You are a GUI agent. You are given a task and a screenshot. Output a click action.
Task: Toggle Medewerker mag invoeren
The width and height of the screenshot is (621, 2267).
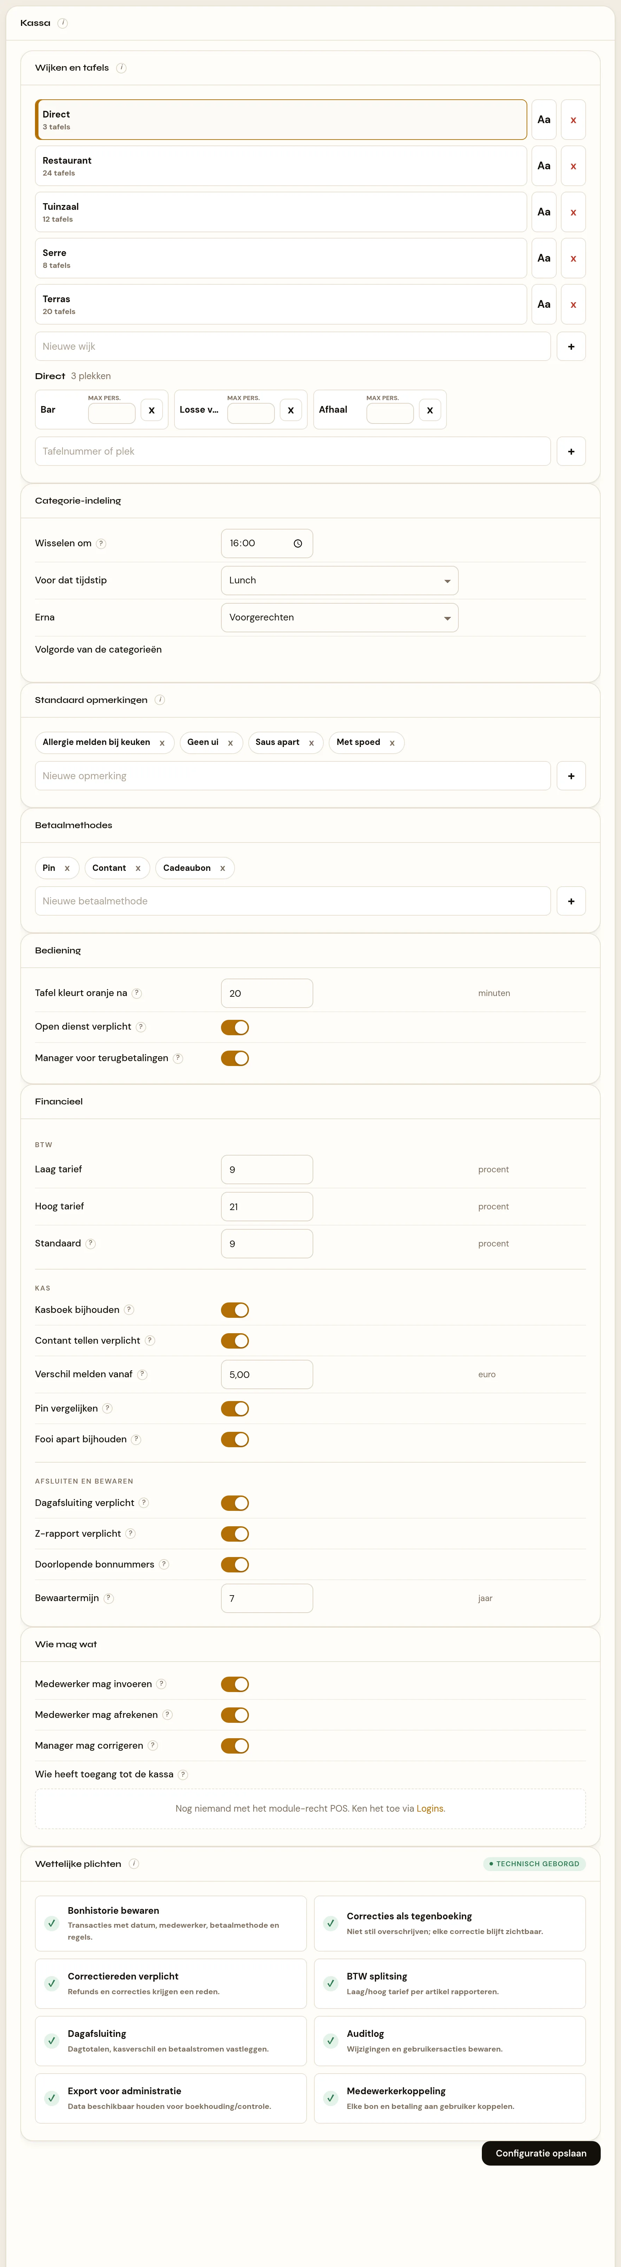[x=235, y=1684]
